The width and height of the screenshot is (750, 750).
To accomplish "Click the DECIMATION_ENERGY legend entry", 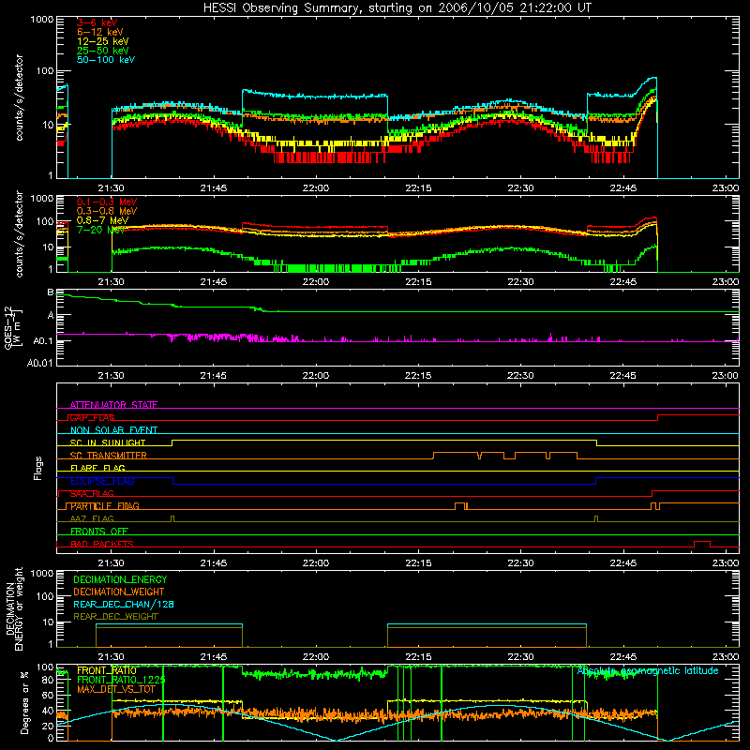I will point(120,579).
